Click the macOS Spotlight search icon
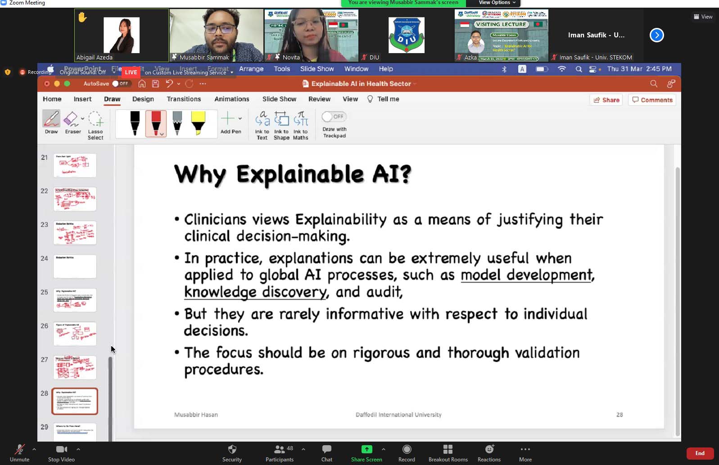719x465 pixels. click(579, 69)
